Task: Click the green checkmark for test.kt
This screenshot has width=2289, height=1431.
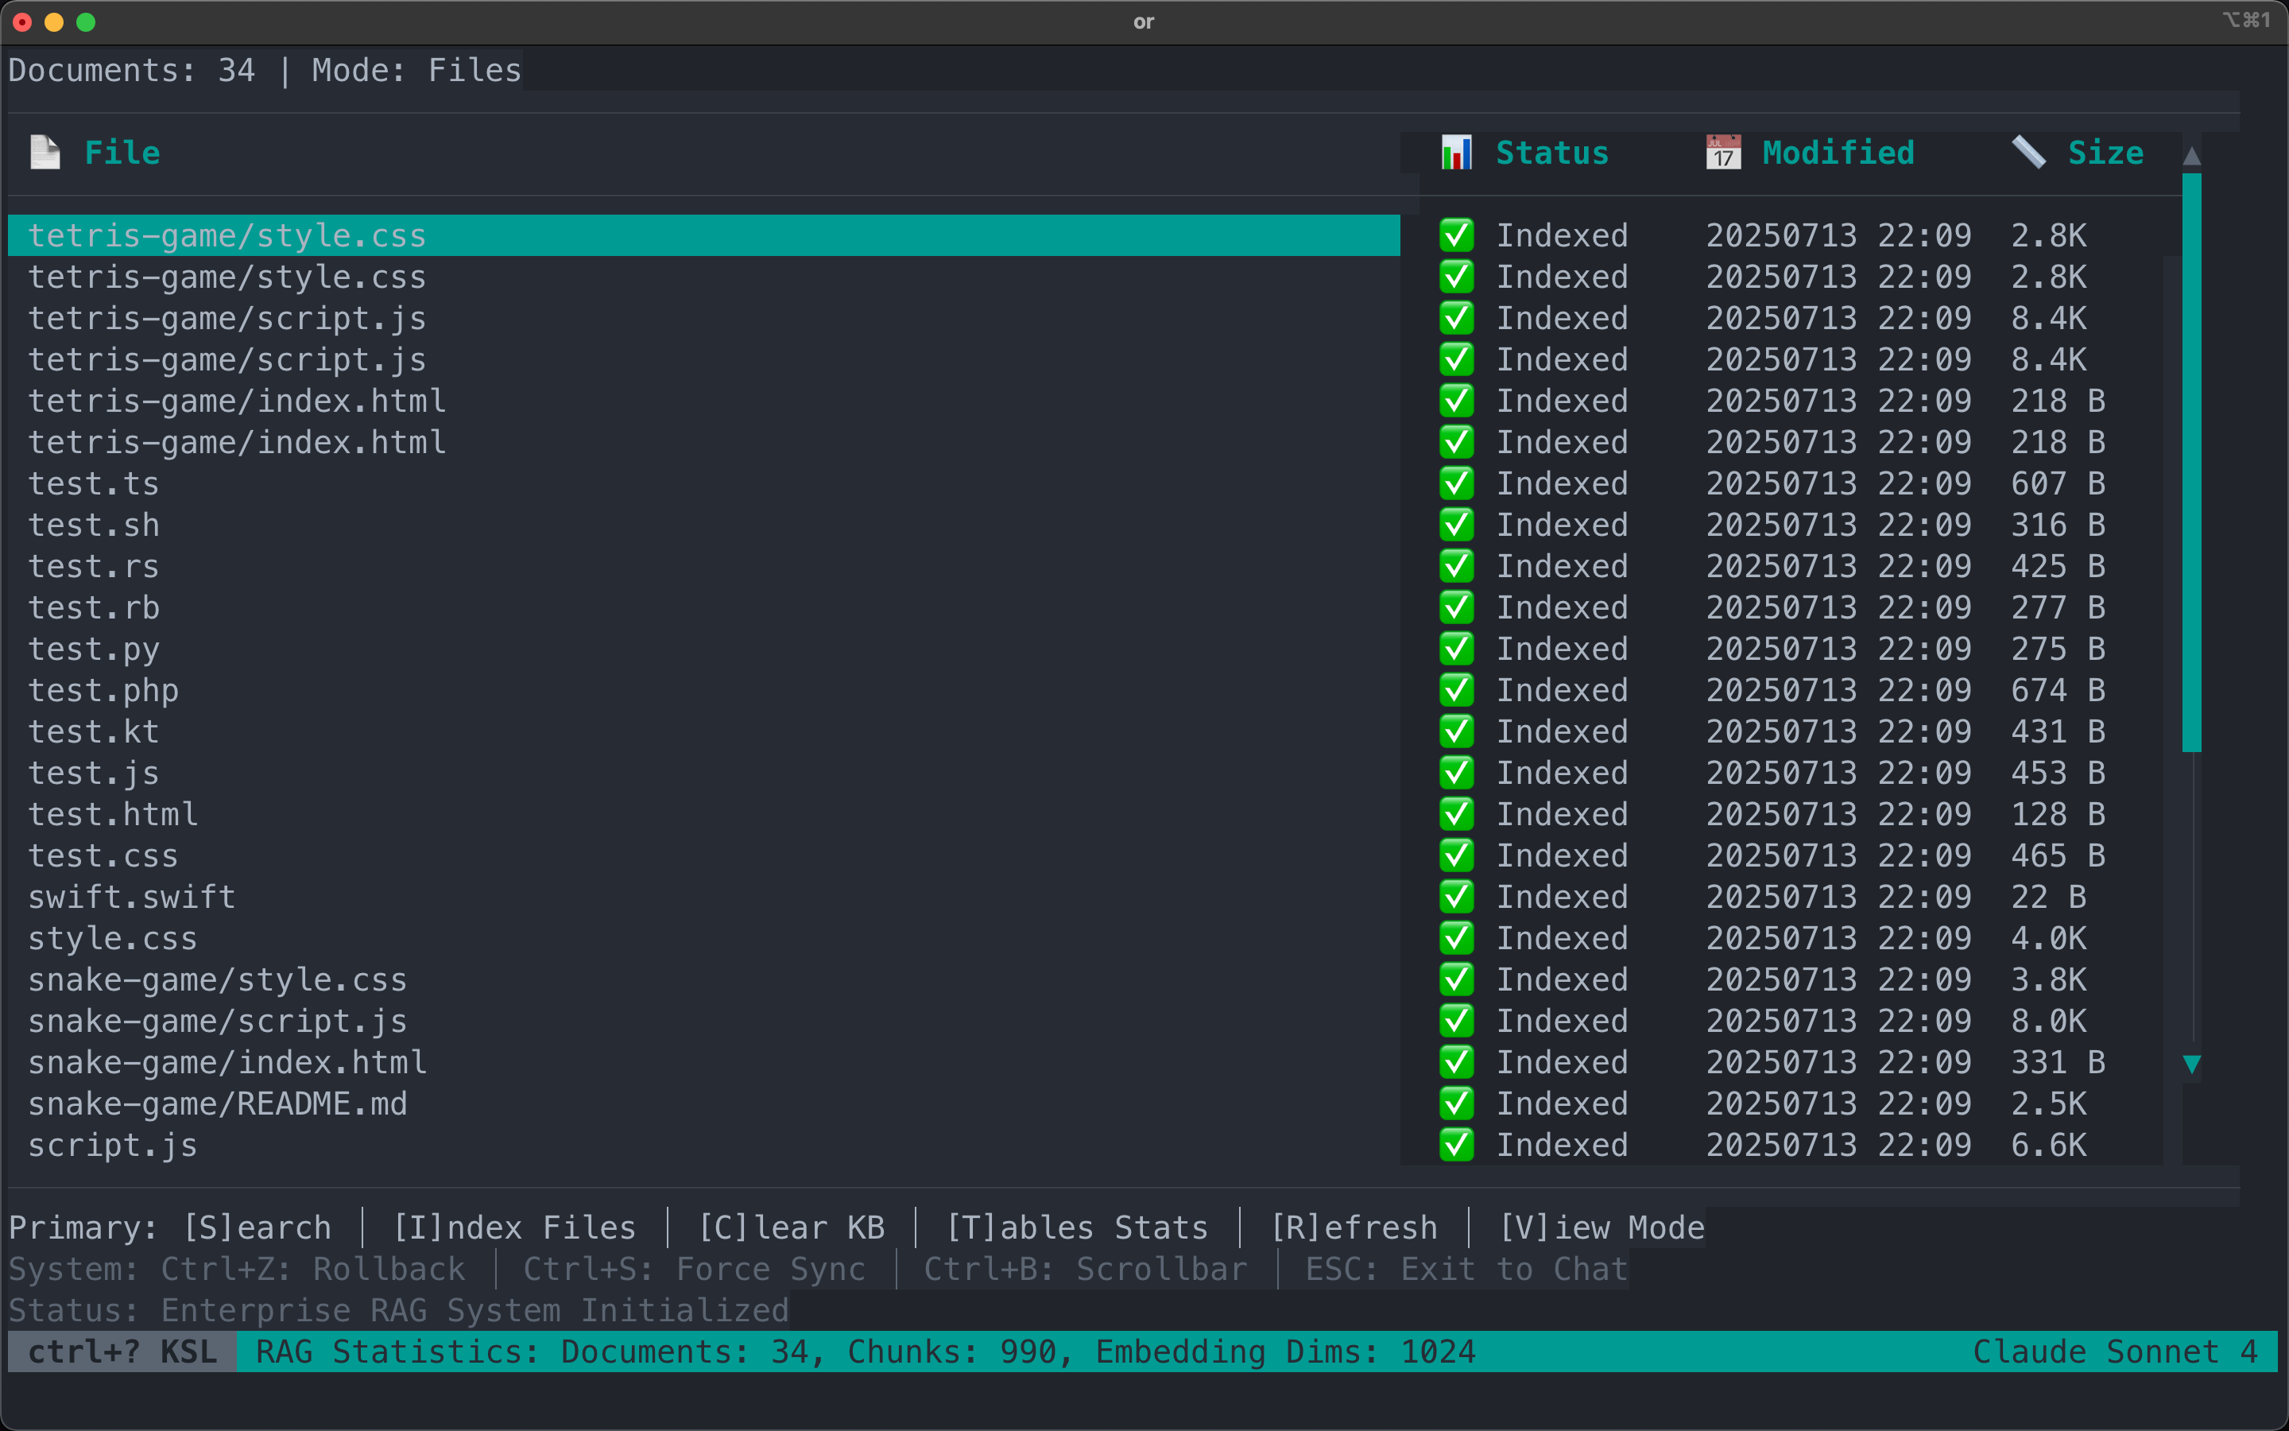Action: pos(1457,731)
